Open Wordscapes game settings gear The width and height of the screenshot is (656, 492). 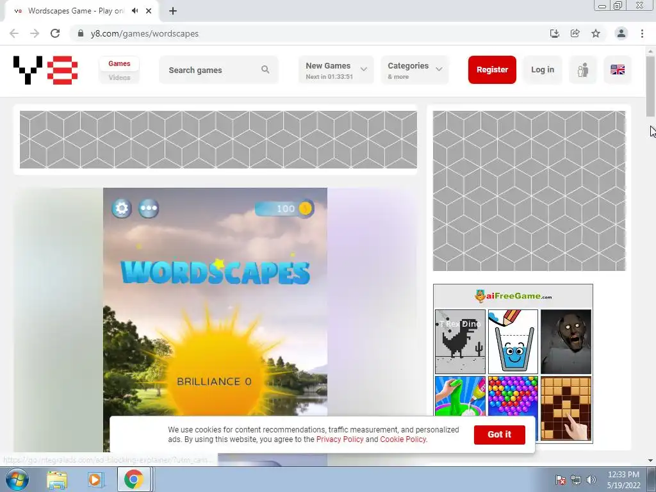[121, 208]
